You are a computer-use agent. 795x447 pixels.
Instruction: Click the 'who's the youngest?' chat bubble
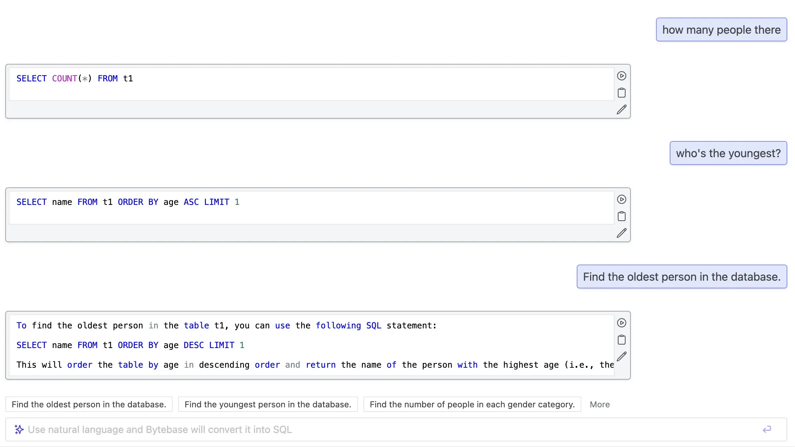[x=728, y=153]
